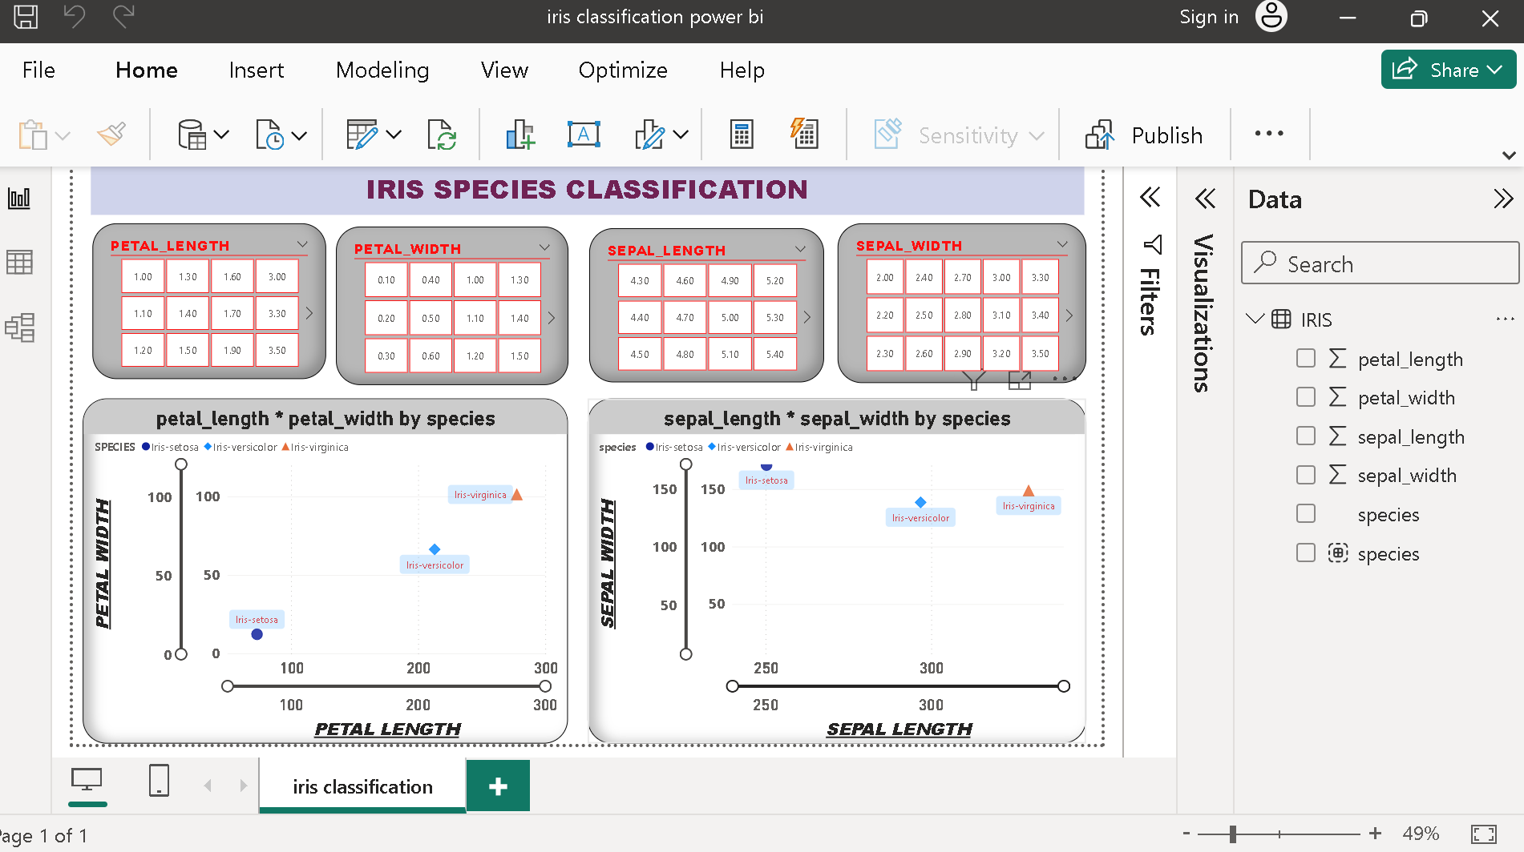Viewport: 1524px width, 852px height.
Task: Create a New measure using the calculator icon
Action: click(742, 134)
